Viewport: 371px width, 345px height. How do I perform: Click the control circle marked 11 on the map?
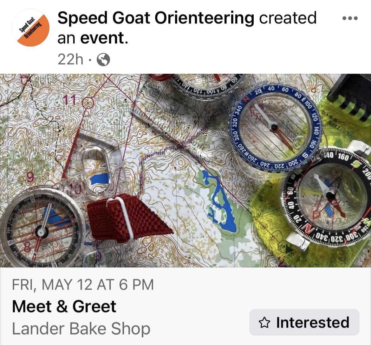88,103
